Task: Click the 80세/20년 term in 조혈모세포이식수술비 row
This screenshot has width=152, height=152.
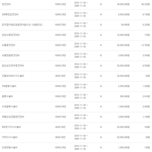Action: point(60,76)
